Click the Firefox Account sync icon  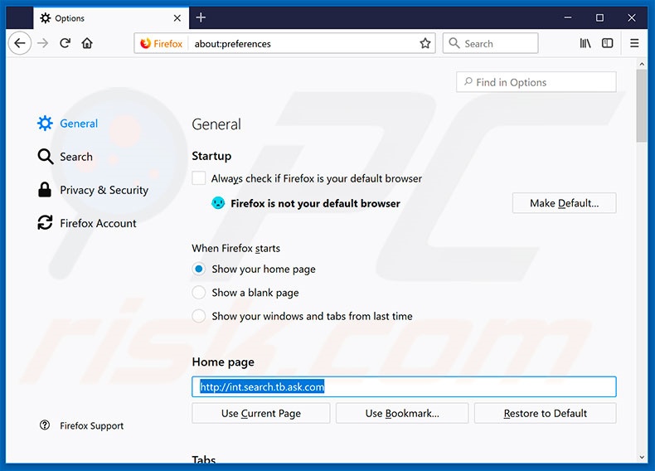45,223
